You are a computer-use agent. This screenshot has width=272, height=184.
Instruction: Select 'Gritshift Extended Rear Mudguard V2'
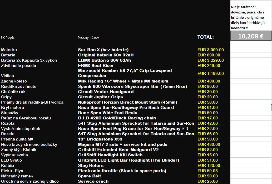click(x=118, y=150)
